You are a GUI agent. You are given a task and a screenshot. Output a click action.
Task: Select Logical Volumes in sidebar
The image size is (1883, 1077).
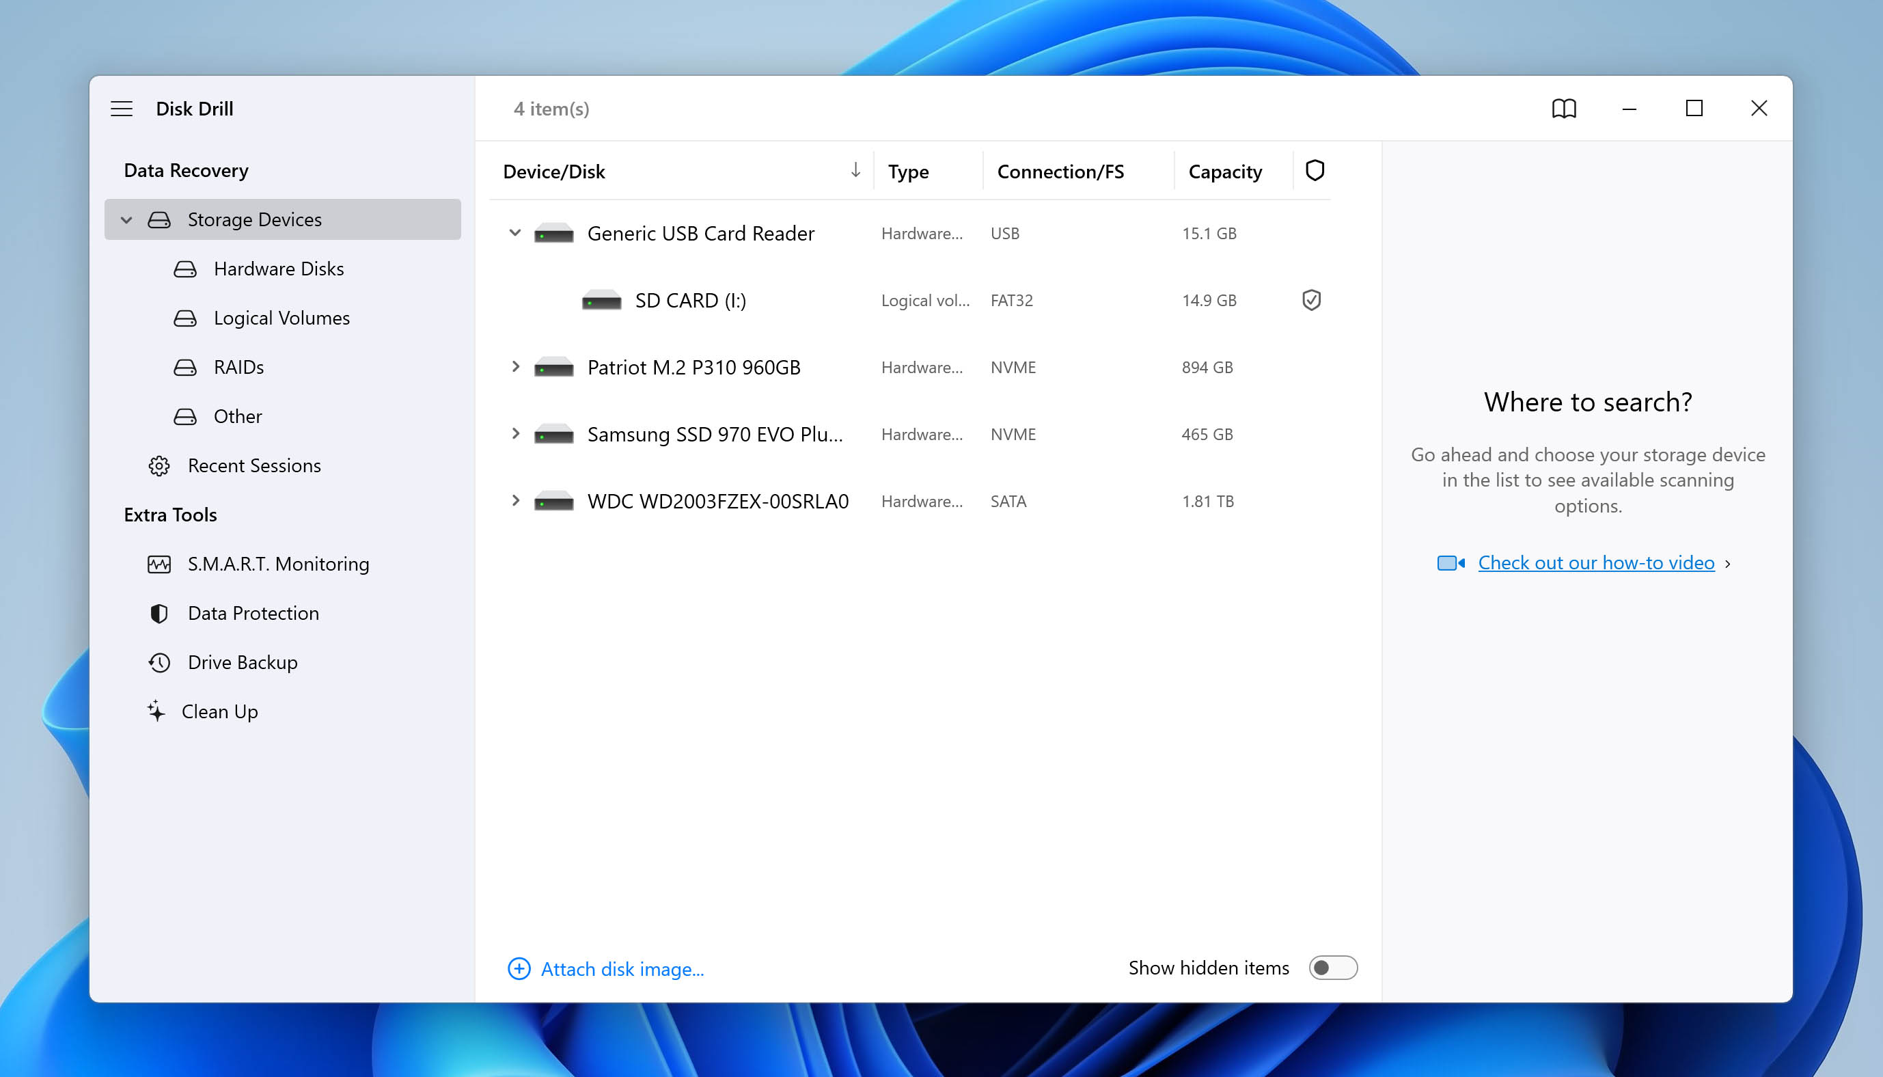click(x=282, y=317)
